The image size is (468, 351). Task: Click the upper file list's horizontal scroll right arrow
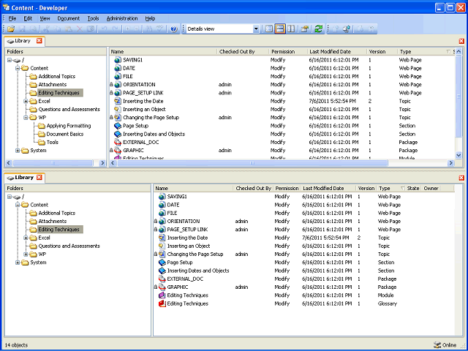tap(450, 163)
